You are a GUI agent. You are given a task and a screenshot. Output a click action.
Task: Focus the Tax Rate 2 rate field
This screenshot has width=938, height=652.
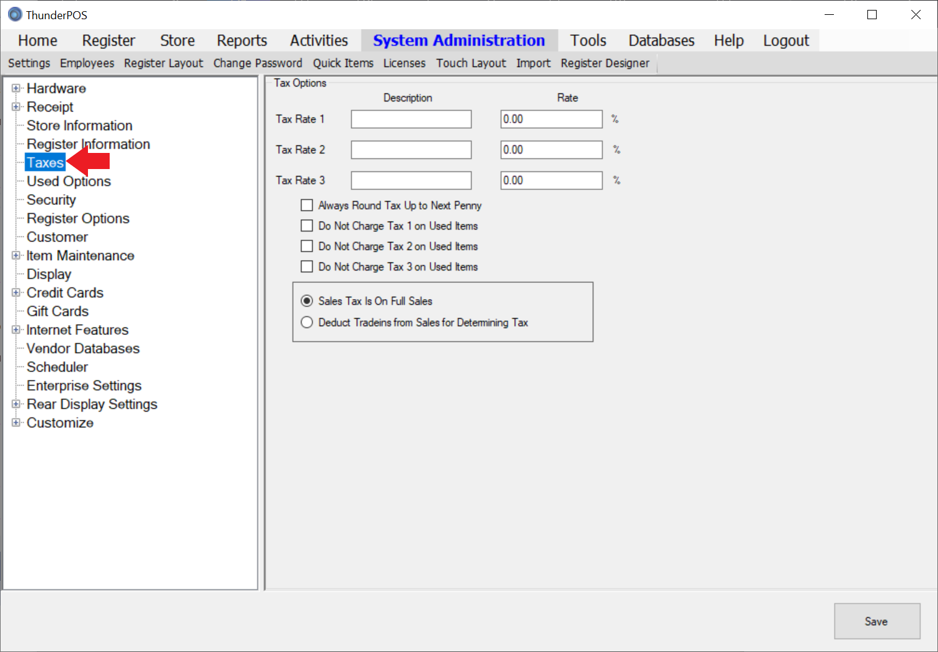click(551, 150)
